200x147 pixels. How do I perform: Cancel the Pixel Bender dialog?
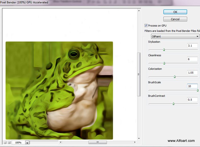(x=175, y=19)
